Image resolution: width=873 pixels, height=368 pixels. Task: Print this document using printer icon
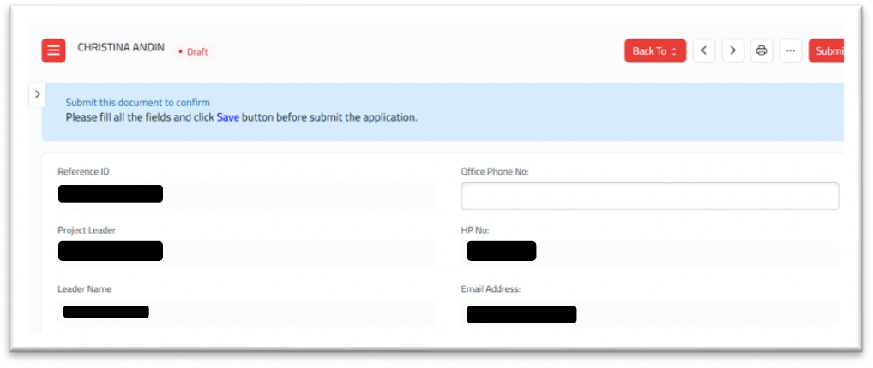point(762,50)
